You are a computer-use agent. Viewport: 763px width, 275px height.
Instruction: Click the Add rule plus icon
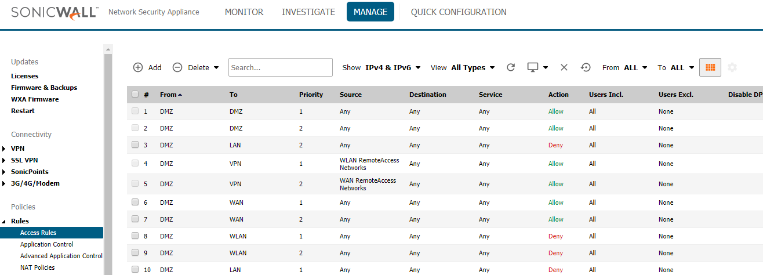coord(138,67)
